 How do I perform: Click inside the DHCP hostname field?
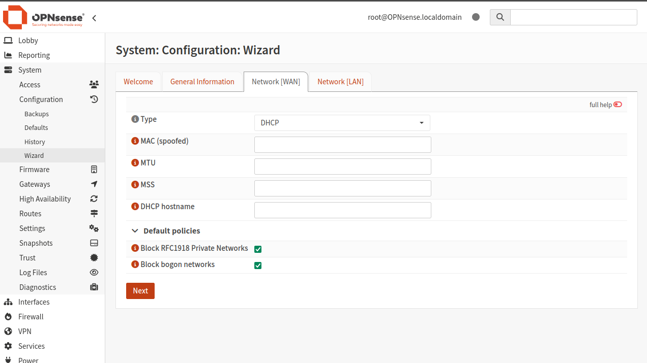[342, 210]
